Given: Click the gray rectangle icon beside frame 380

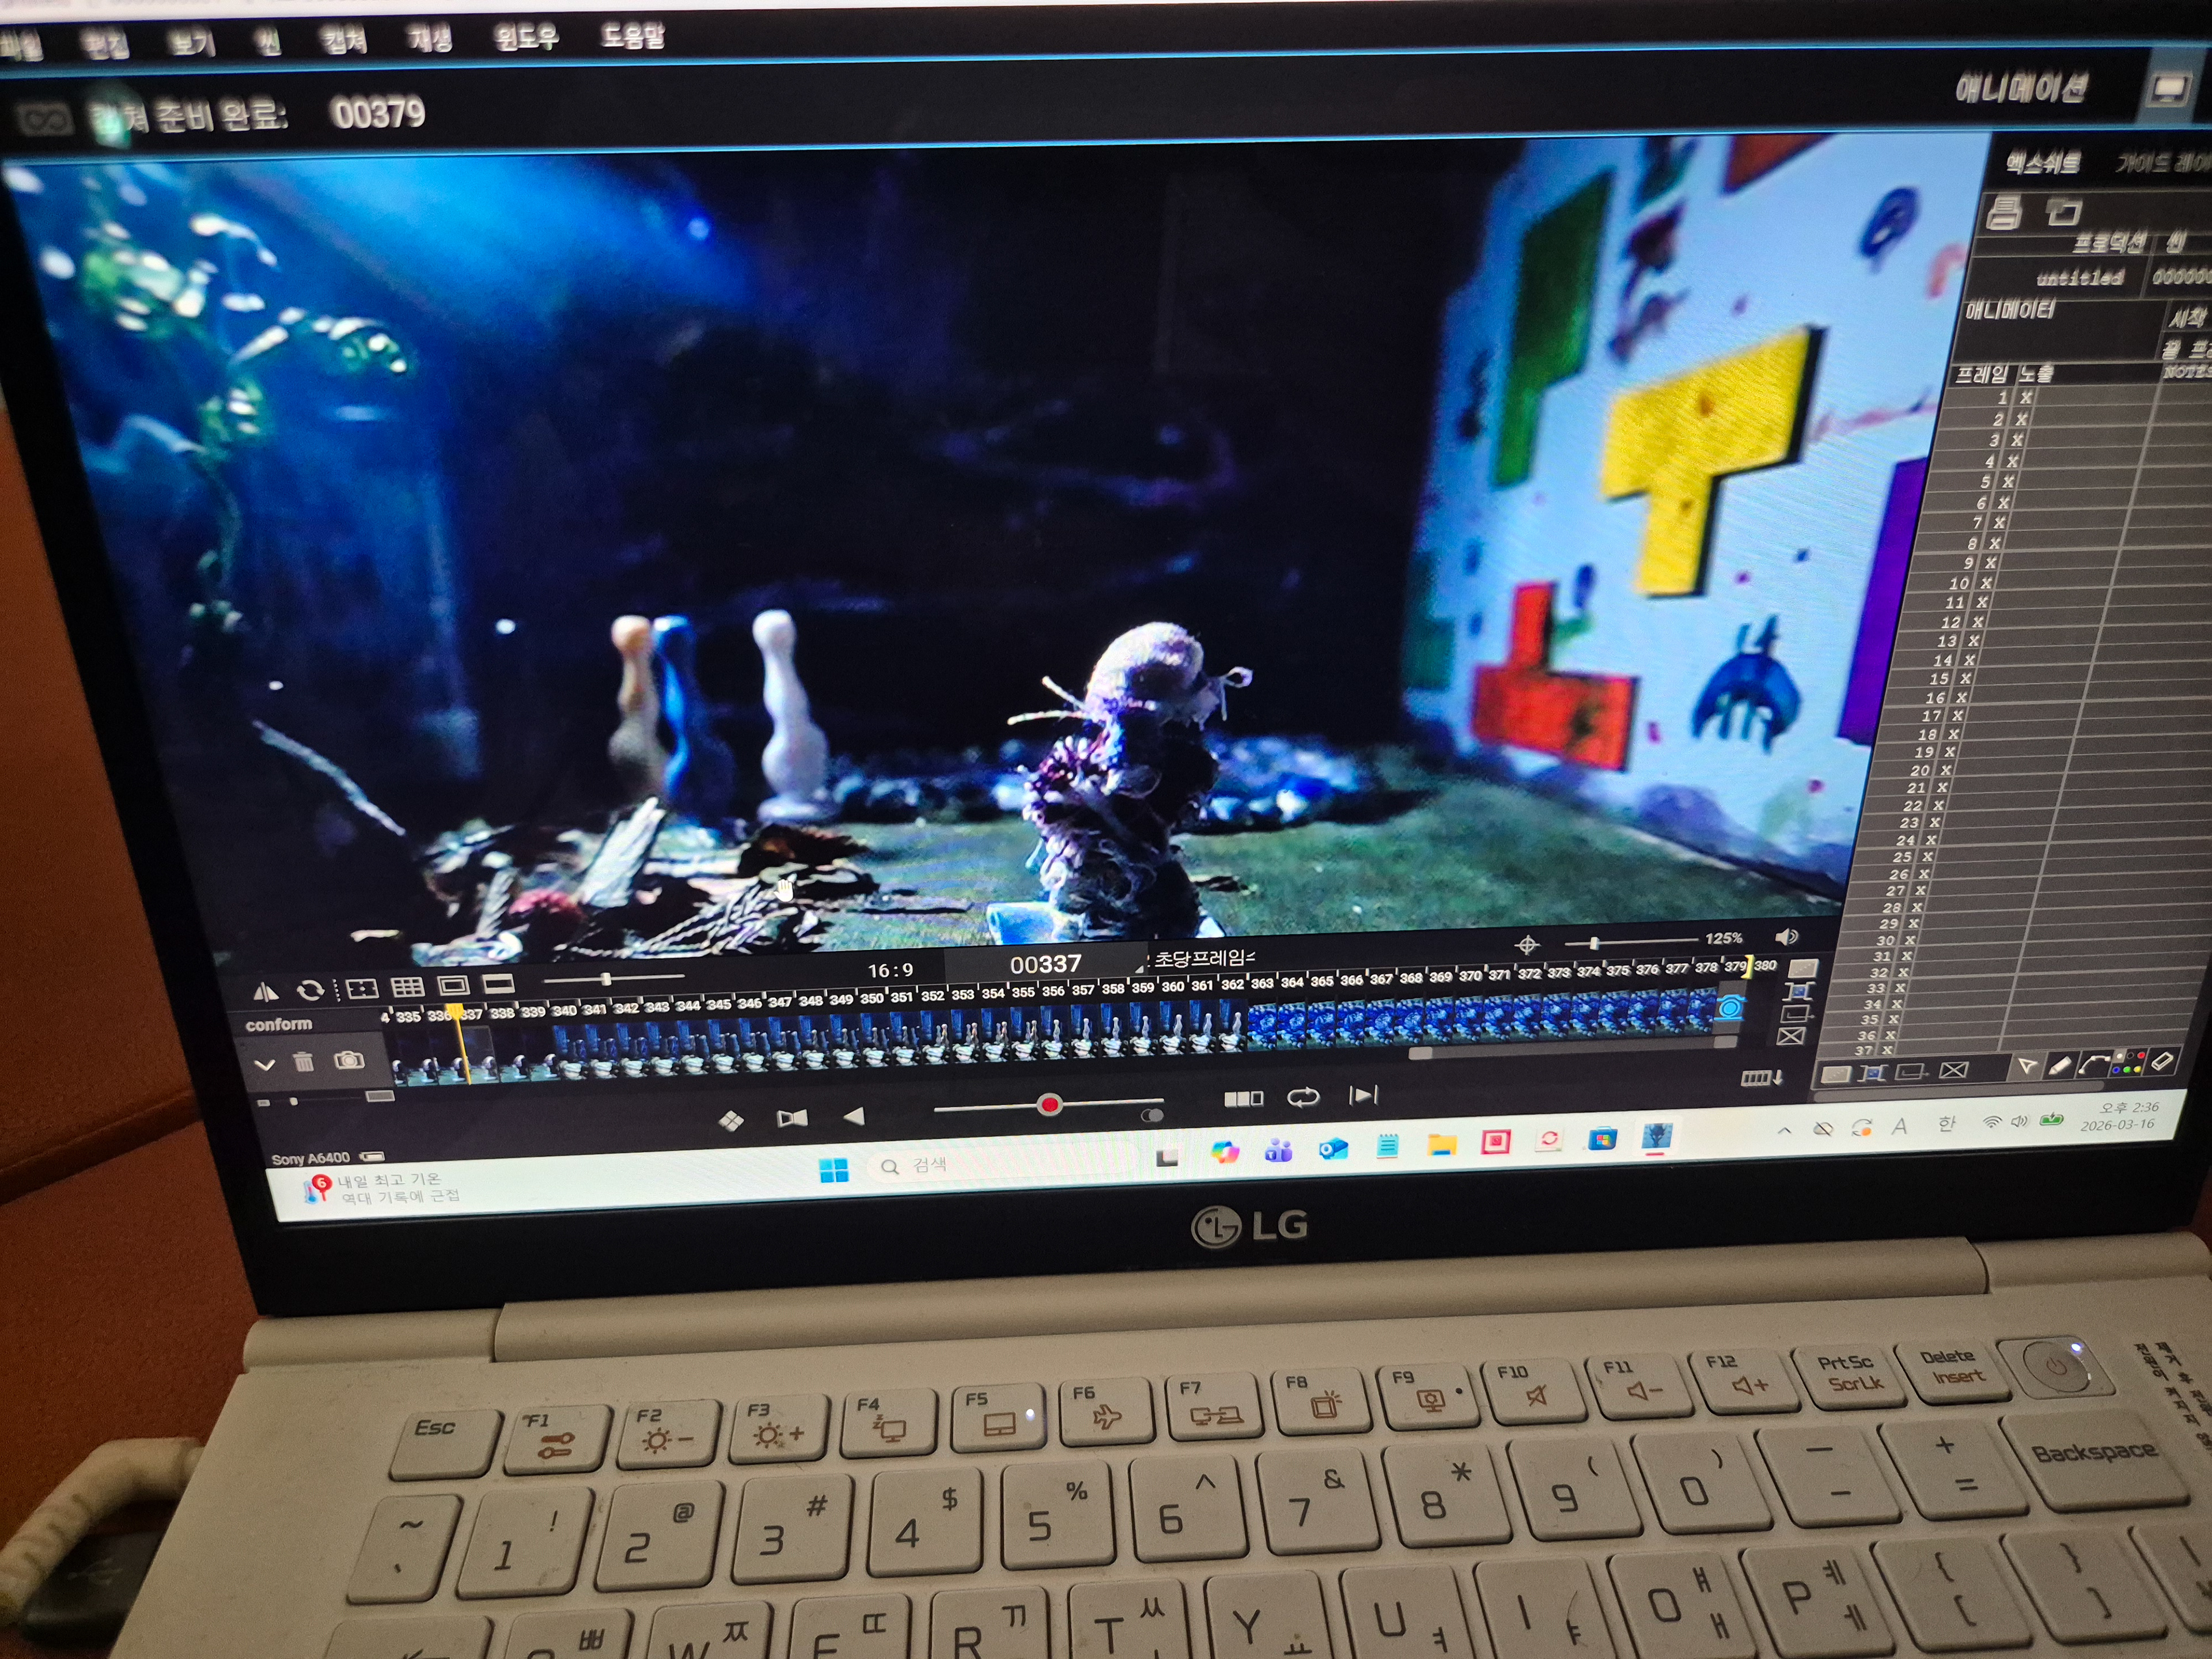Looking at the screenshot, I should (1803, 967).
